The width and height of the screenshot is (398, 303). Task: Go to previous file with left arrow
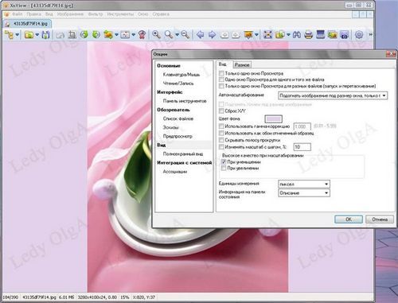pyautogui.click(x=201, y=34)
